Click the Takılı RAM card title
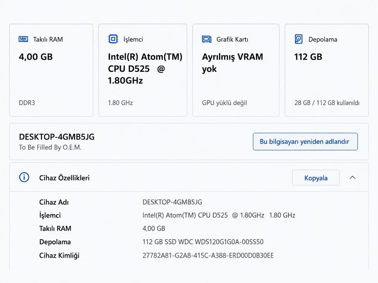The height and width of the screenshot is (283, 378). 48,39
